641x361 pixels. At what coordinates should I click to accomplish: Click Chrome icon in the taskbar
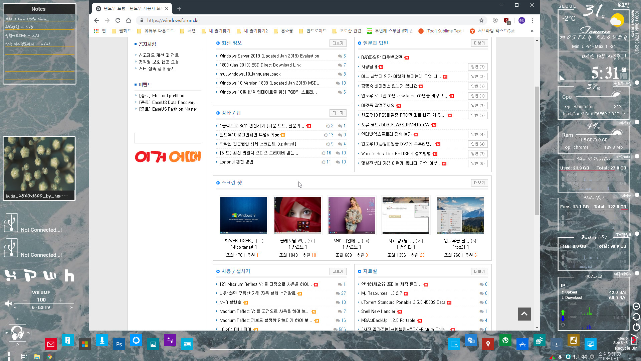click(x=49, y=357)
